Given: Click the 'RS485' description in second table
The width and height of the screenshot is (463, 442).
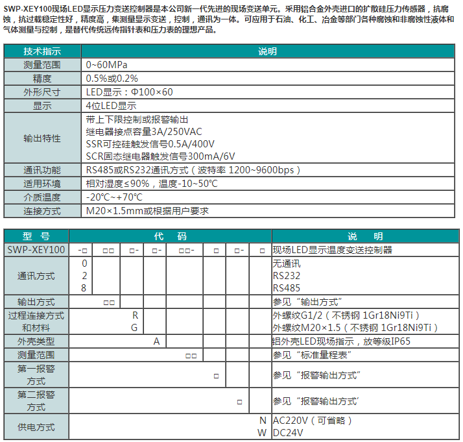Looking at the screenshot, I should pyautogui.click(x=287, y=288).
